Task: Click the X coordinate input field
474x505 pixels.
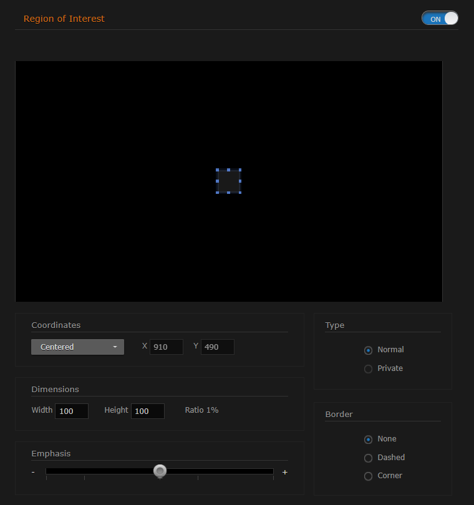Action: (167, 347)
